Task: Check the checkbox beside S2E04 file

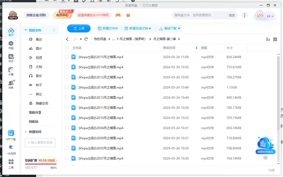Action: pos(67,128)
